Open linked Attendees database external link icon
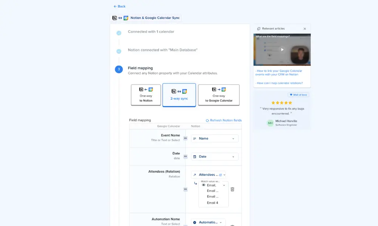 pyautogui.click(x=220, y=175)
